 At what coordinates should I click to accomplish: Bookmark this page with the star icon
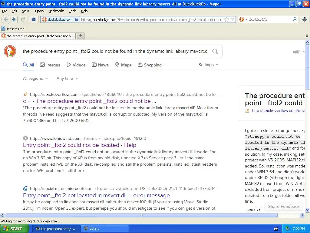pyautogui.click(x=227, y=19)
